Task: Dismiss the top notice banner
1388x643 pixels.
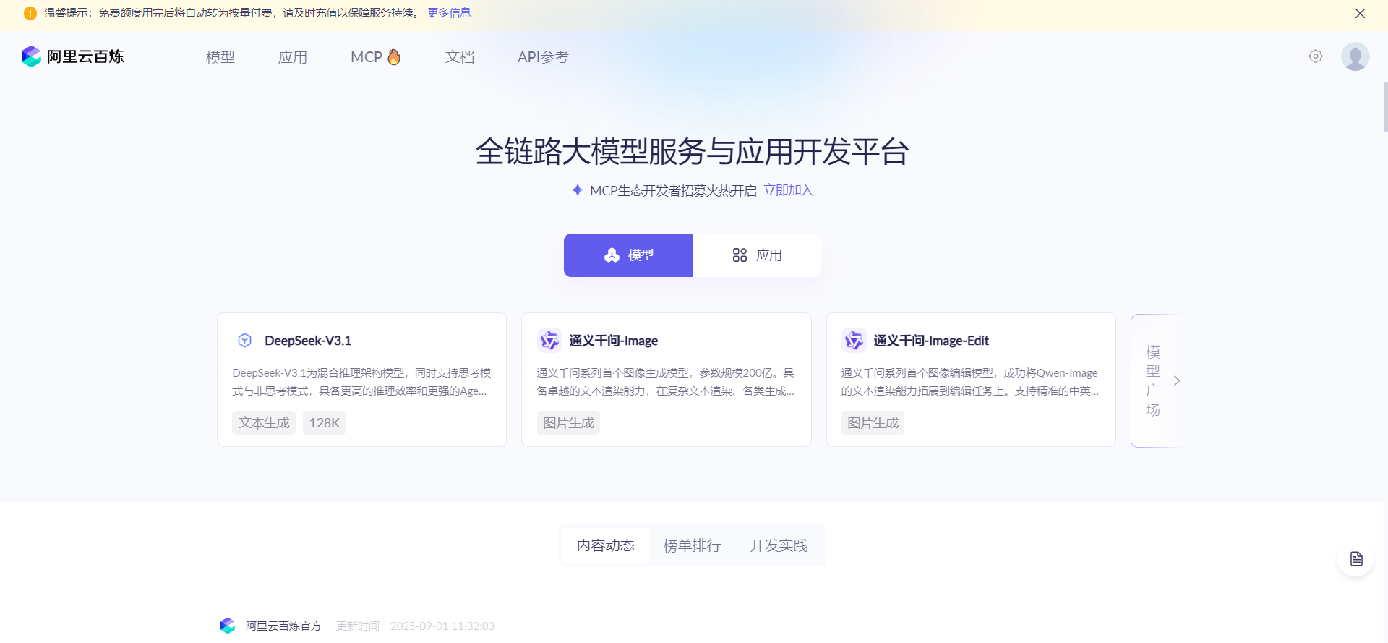Action: pos(1360,13)
